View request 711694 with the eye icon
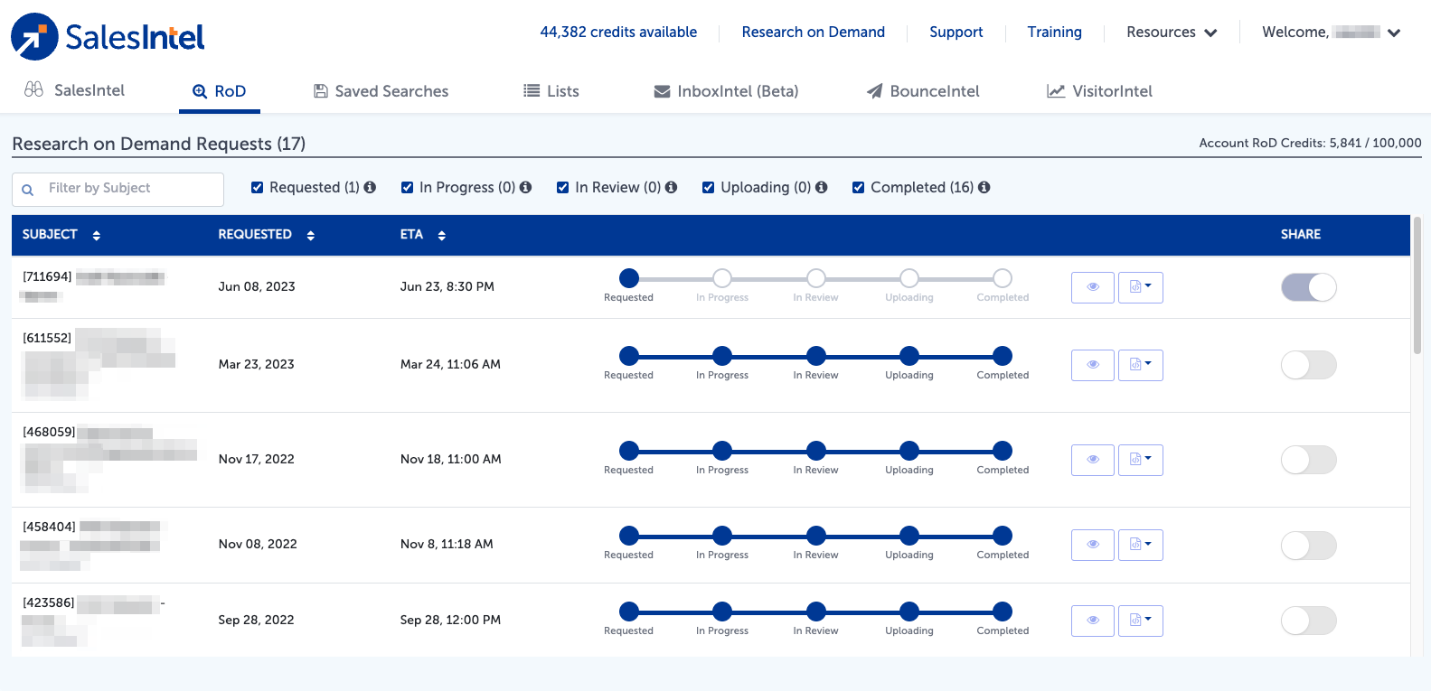This screenshot has height=691, width=1431. (1093, 287)
